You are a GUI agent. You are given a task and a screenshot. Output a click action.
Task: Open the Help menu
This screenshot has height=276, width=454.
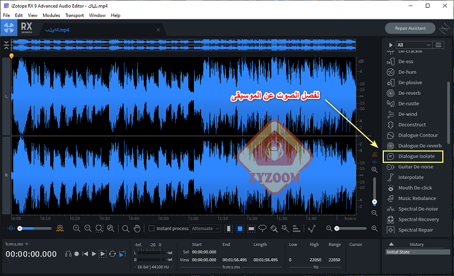pos(116,15)
